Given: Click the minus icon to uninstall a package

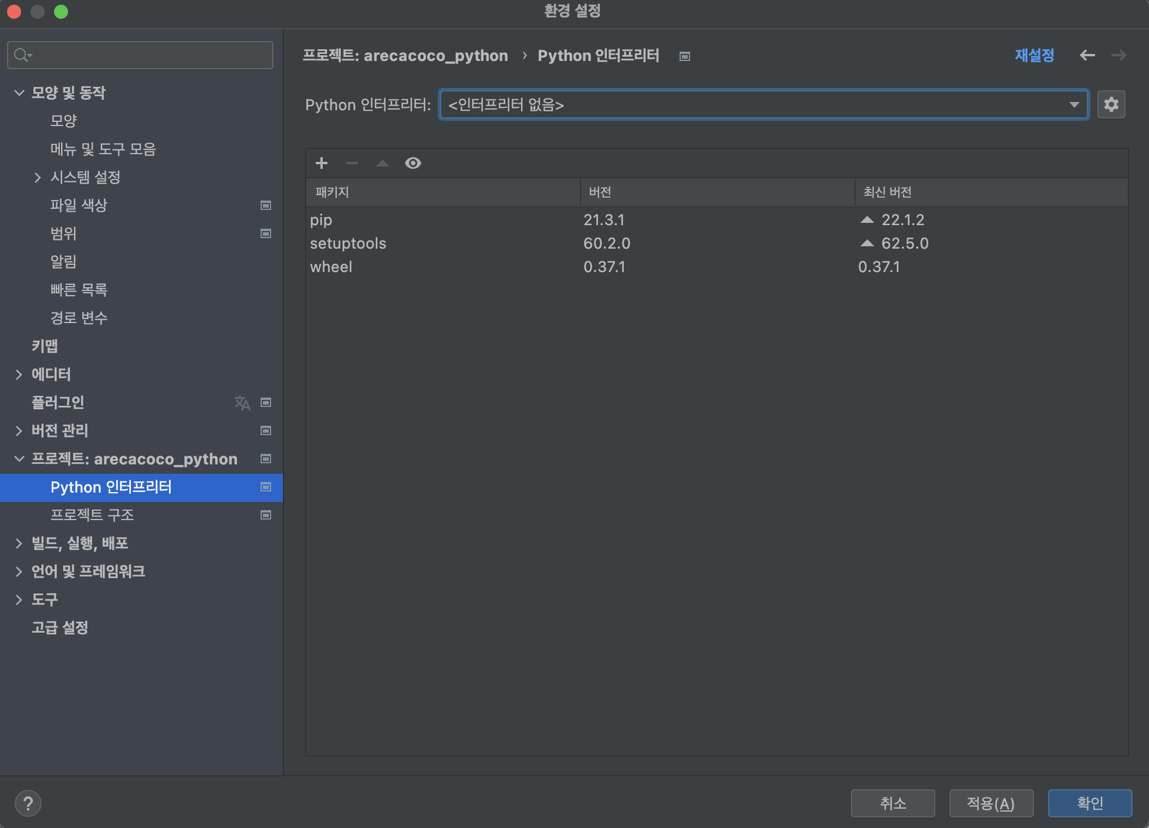Looking at the screenshot, I should 352,163.
